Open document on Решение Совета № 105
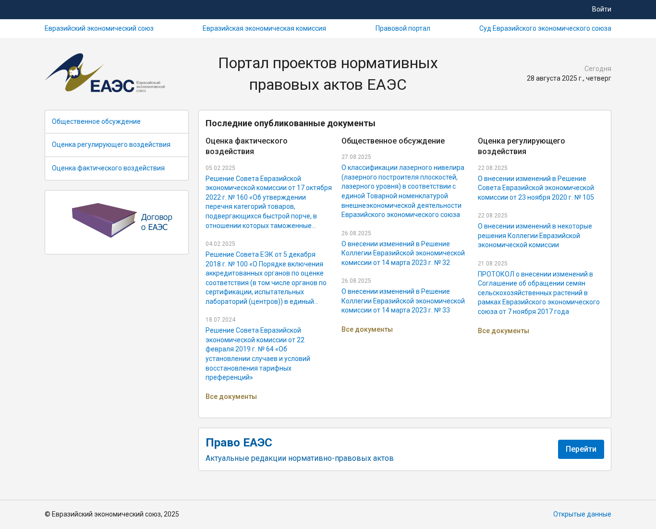This screenshot has width=656, height=529. click(x=536, y=188)
